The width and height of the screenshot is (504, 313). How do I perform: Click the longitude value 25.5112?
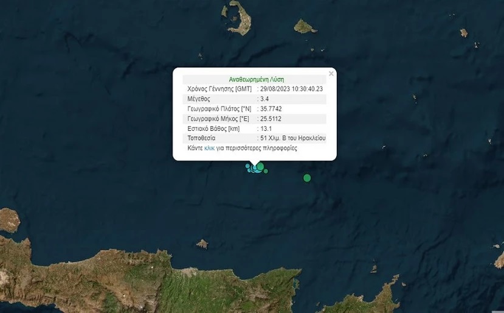point(271,119)
